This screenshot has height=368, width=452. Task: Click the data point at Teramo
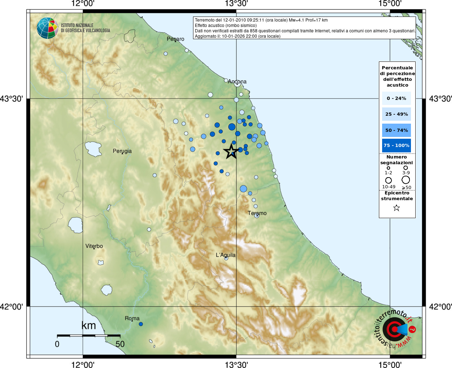tap(257, 216)
